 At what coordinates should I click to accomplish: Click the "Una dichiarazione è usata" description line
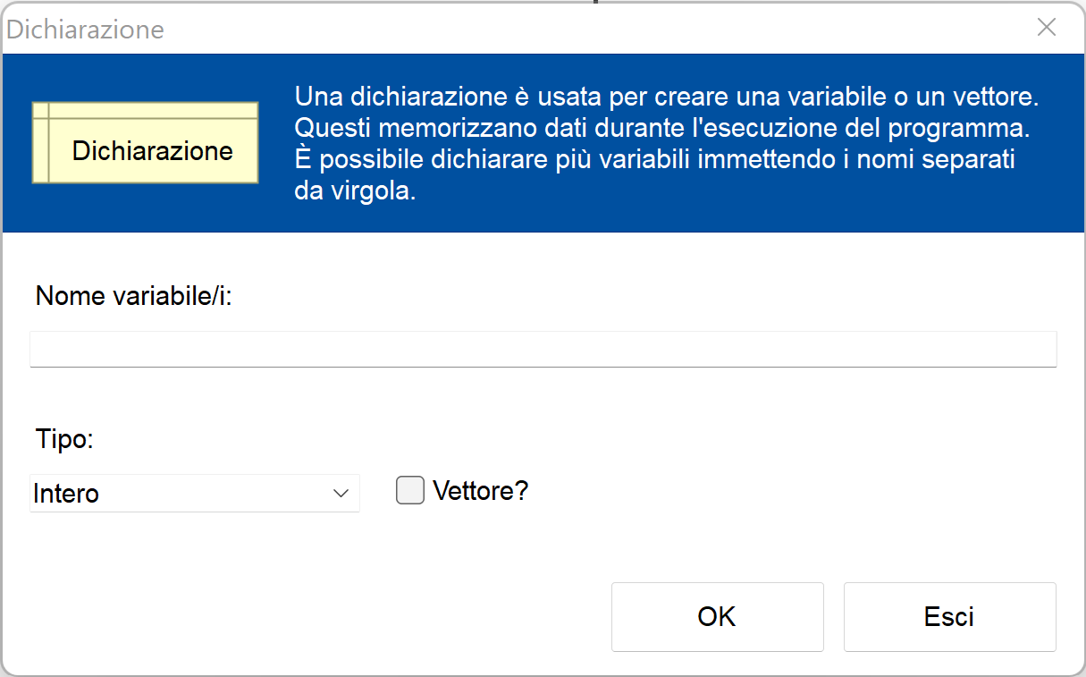coord(666,97)
